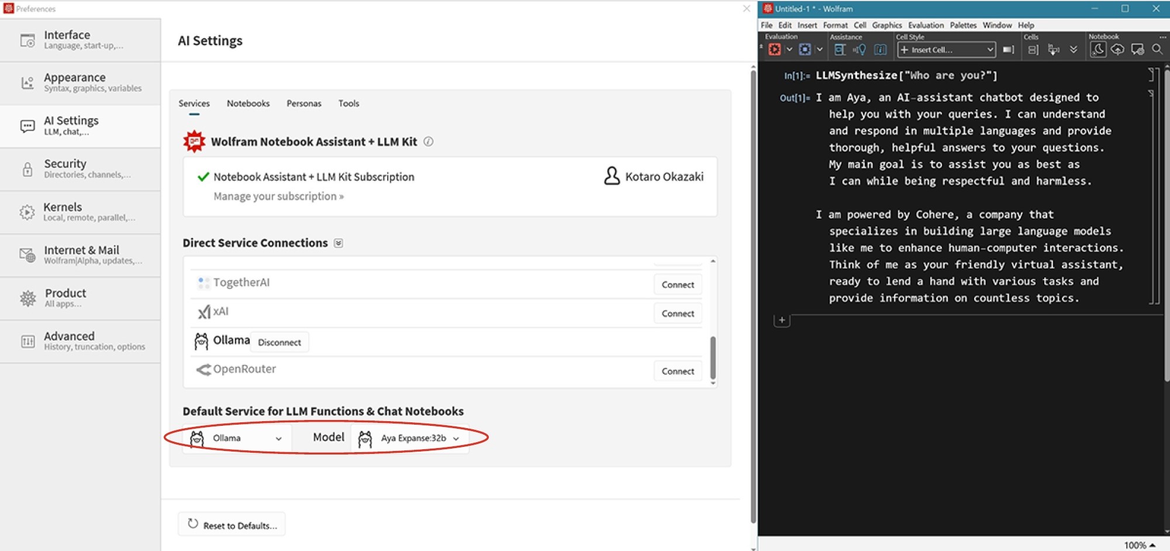1170x551 pixels.
Task: Open the Graphics menu
Action: coord(887,25)
